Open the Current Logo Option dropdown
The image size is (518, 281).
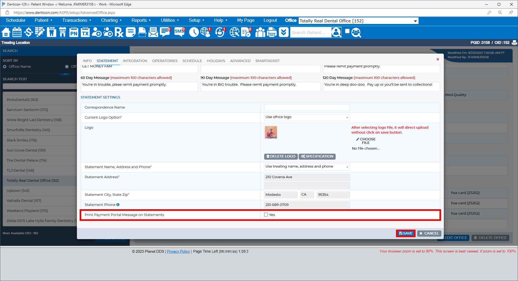pos(307,117)
